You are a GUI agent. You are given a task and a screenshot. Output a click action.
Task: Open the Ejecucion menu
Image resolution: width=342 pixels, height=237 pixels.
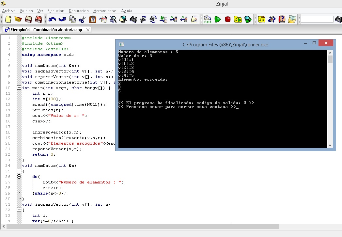tap(55, 10)
